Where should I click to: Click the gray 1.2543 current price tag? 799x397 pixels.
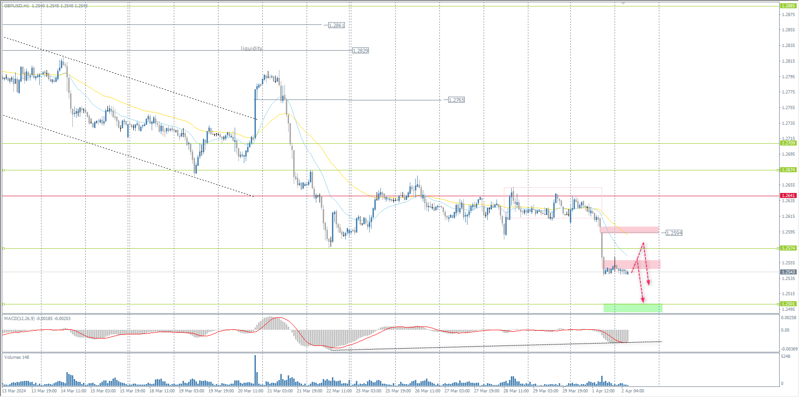[788, 272]
